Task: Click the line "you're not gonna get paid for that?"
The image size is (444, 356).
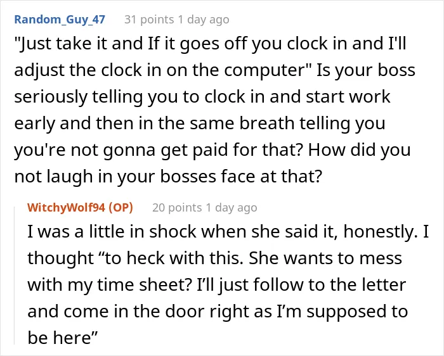Action: pos(212,150)
